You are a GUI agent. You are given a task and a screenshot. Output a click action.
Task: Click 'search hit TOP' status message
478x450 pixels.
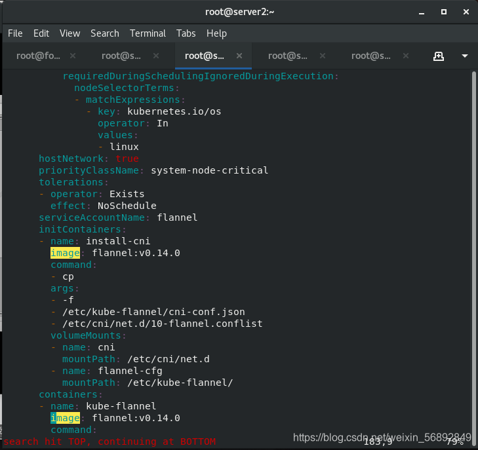click(110, 441)
